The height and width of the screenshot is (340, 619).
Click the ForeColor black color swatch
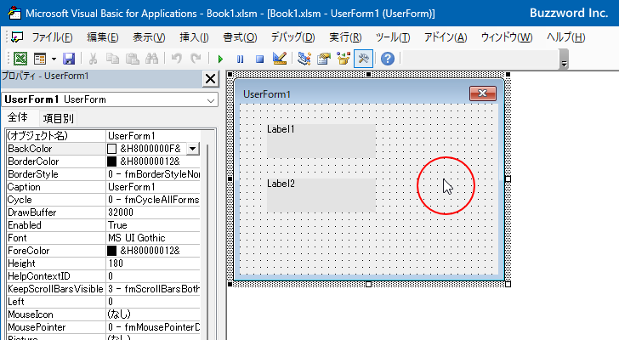[x=111, y=251]
